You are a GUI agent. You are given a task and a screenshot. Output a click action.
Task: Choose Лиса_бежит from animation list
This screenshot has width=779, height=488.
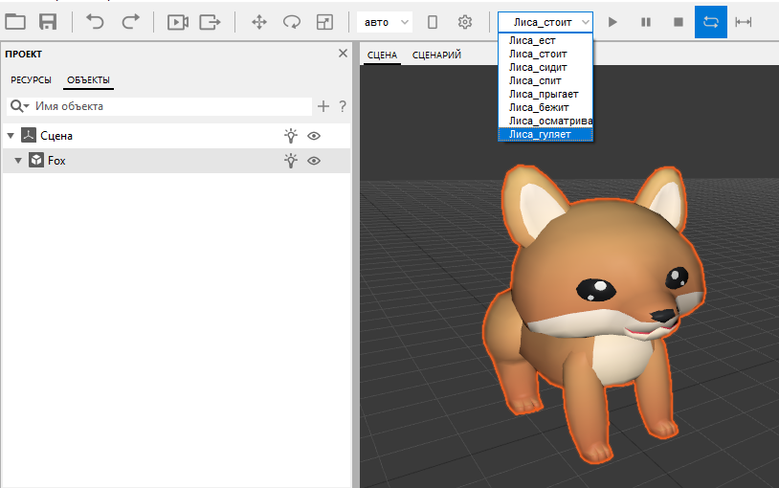(x=539, y=108)
